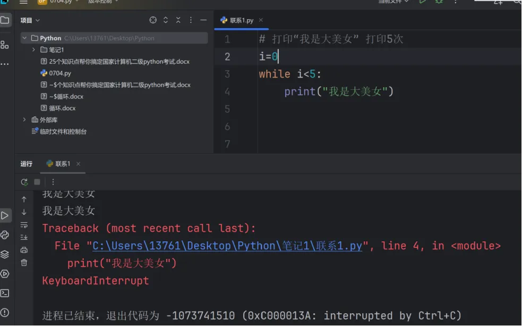The width and height of the screenshot is (522, 326).
Task: Toggle soft-wrap in console
Action: (24, 225)
